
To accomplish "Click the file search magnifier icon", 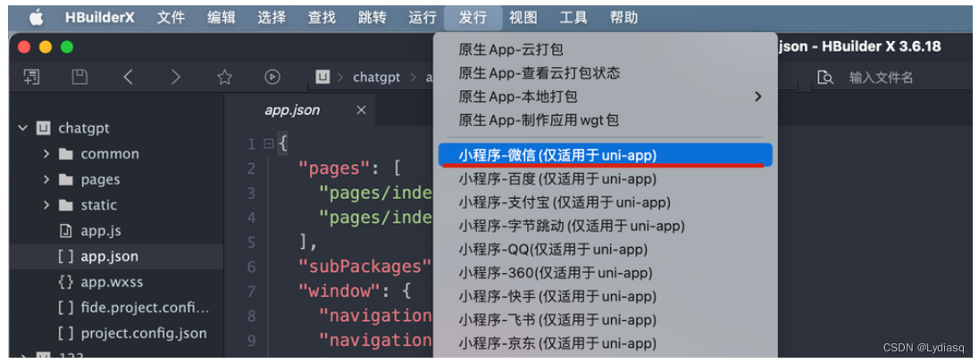I will click(x=825, y=78).
